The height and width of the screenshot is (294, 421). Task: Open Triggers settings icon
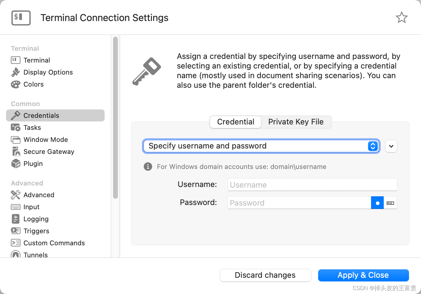point(15,231)
